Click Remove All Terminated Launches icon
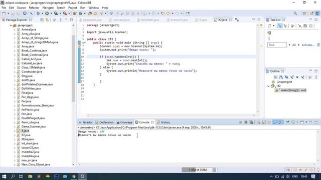 point(251,122)
